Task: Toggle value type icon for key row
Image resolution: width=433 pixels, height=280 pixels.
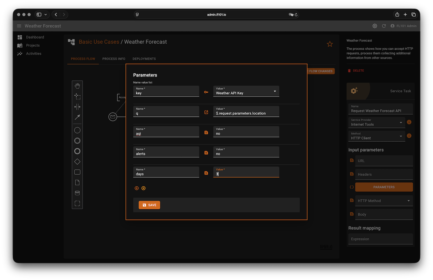Action: 206,92
